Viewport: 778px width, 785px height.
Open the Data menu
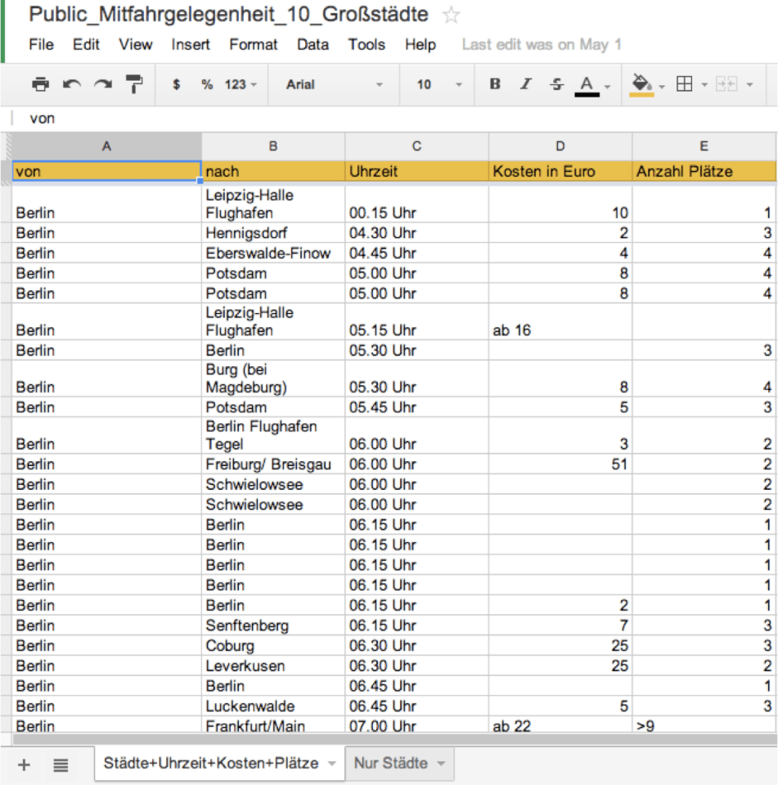click(313, 44)
